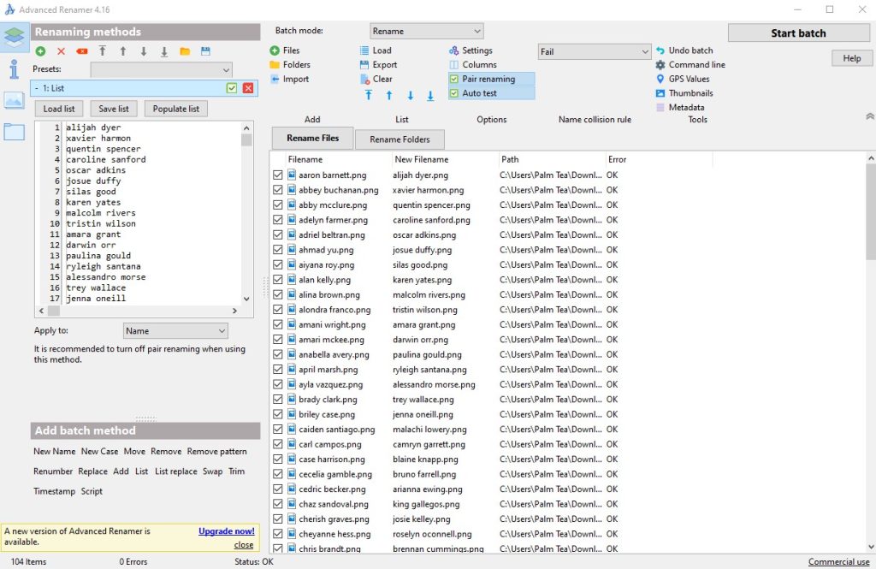Screen dimensions: 876x569
Task: Open the Apply to dropdown
Action: (175, 331)
